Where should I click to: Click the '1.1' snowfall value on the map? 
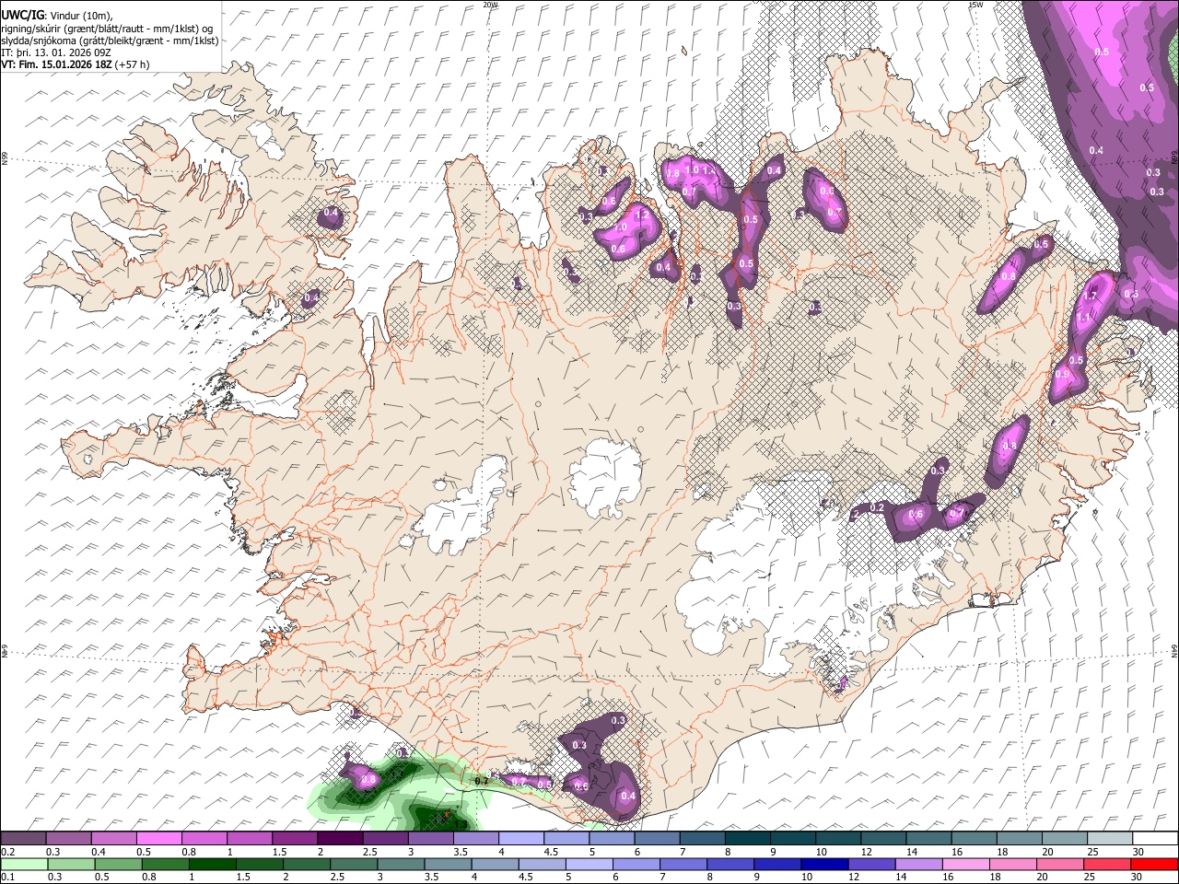(1083, 317)
